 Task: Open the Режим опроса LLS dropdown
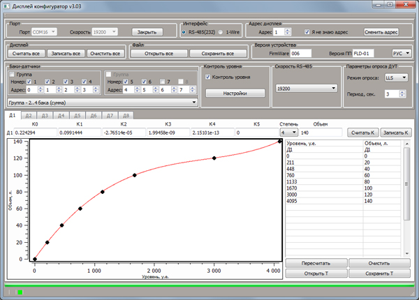pos(396,77)
